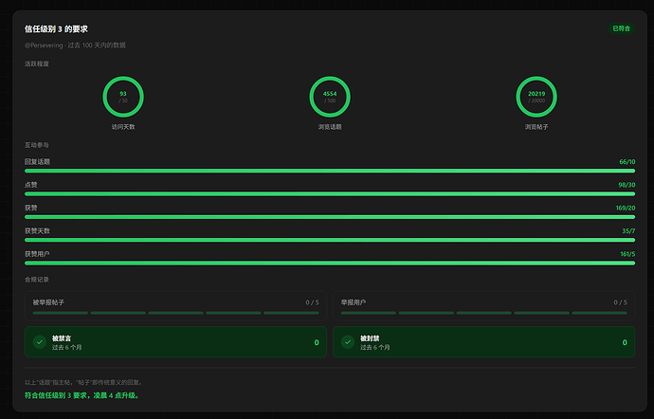Click the 0 / 5 count beside 被举报帖子

[x=312, y=302]
